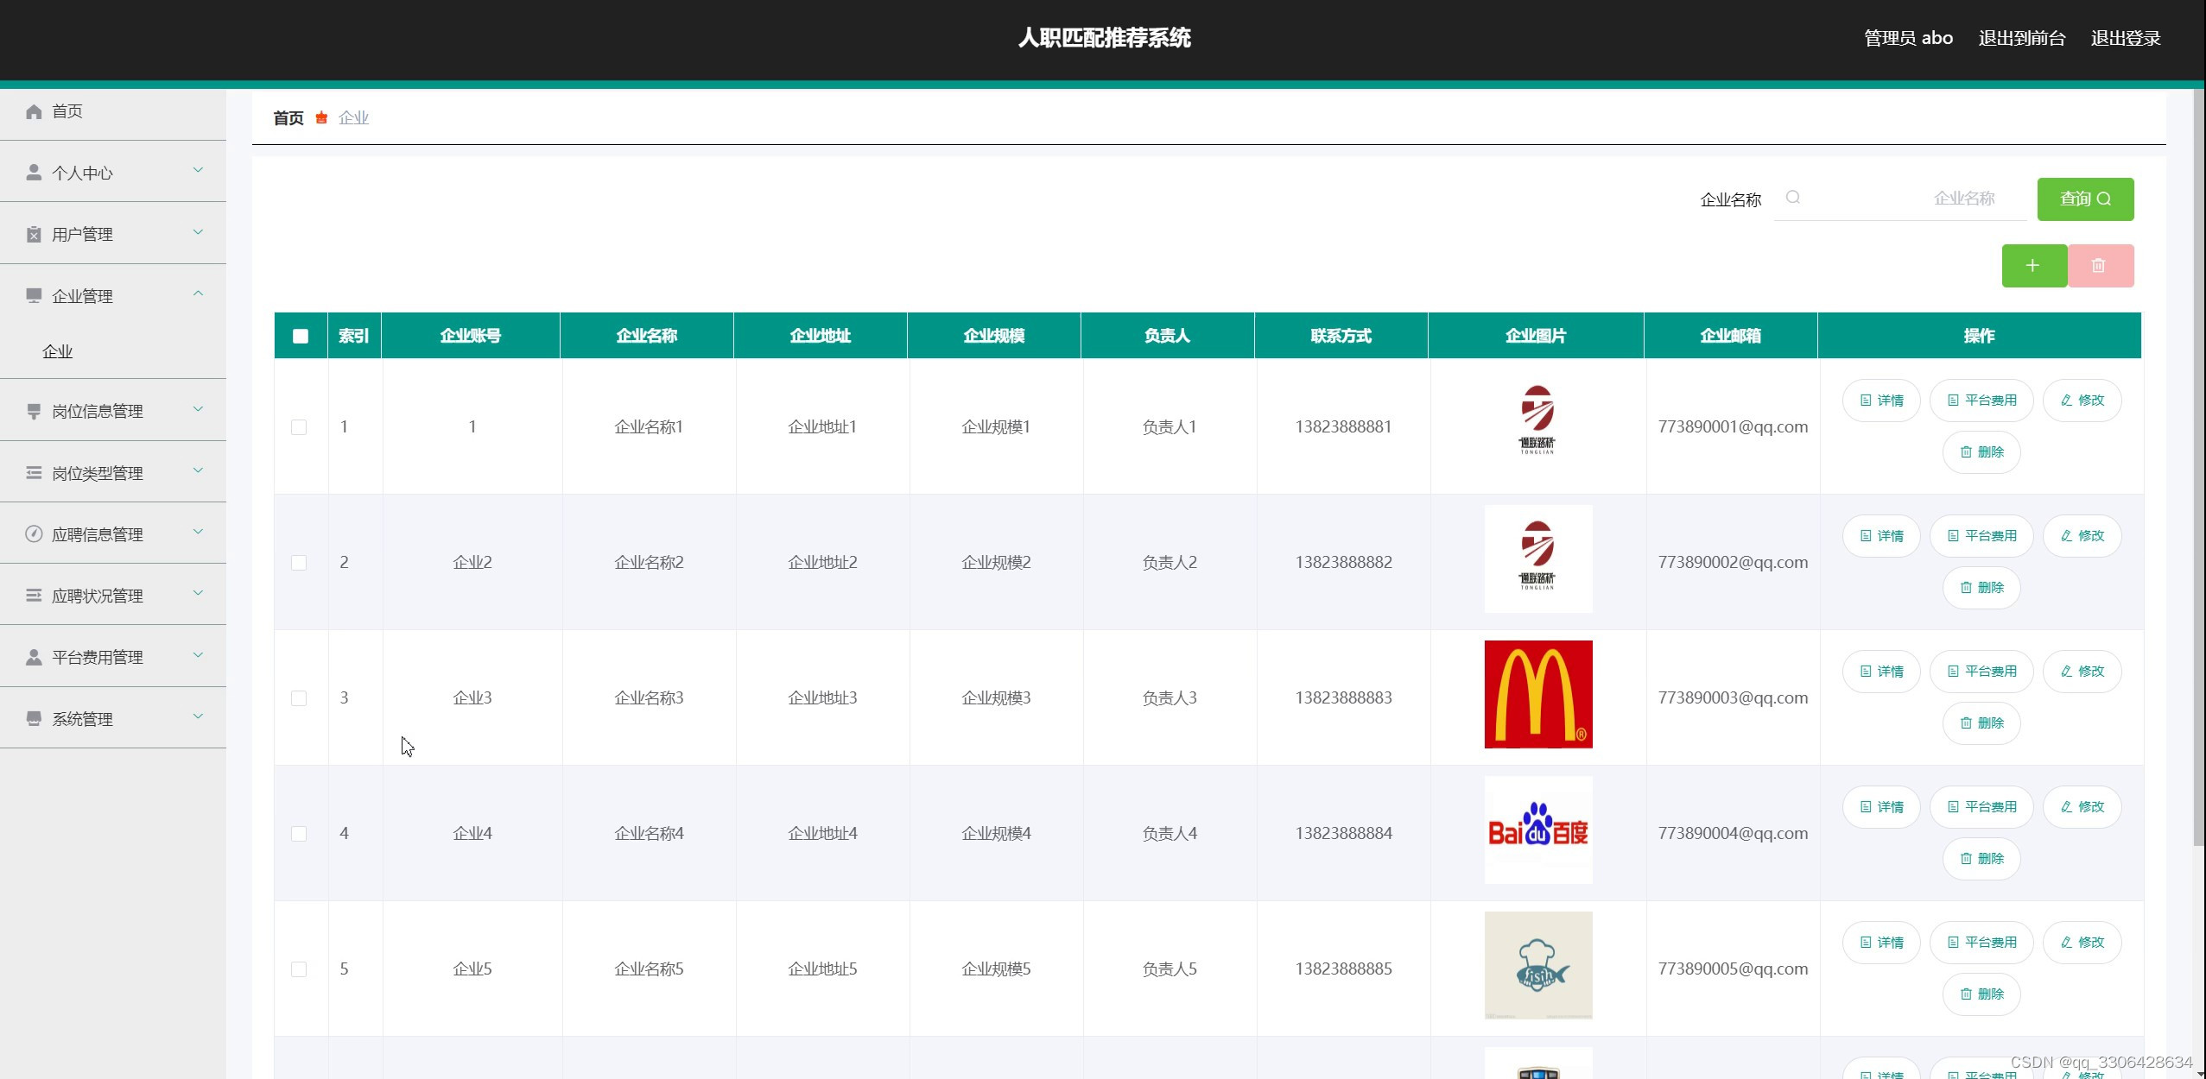Click the magnifier icon in search field
This screenshot has height=1079, width=2206.
click(1793, 198)
